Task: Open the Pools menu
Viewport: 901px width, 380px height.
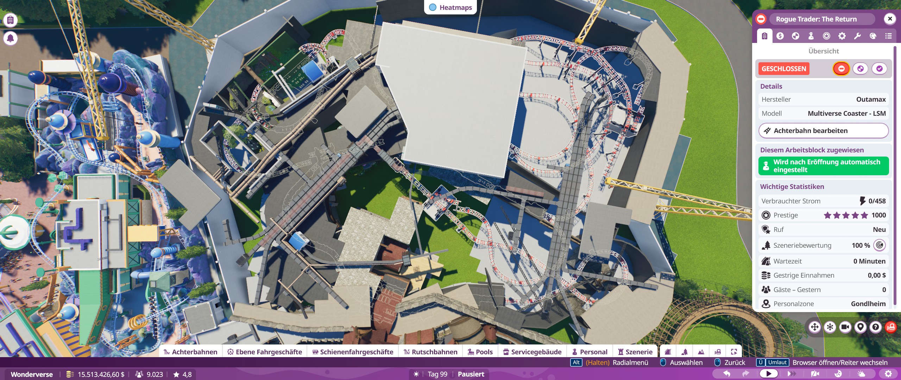Action: 480,352
